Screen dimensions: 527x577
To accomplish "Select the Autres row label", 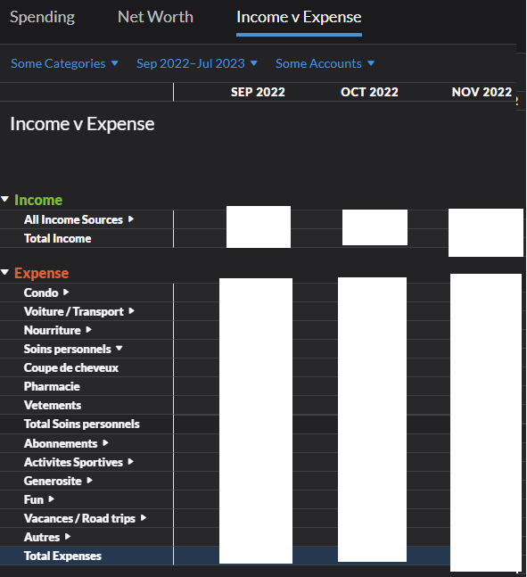I will click(x=42, y=537).
